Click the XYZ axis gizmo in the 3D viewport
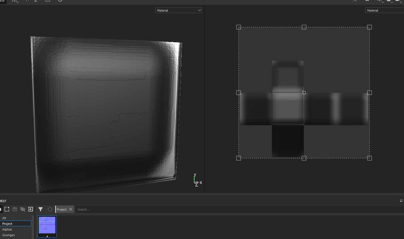 pyautogui.click(x=197, y=180)
